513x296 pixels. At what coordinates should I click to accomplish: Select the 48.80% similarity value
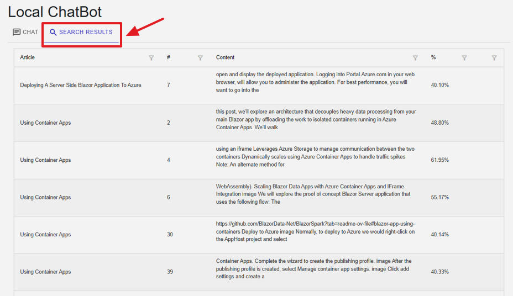tap(439, 123)
